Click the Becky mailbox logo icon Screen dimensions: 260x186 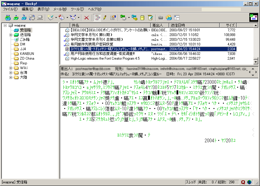click(x=253, y=17)
